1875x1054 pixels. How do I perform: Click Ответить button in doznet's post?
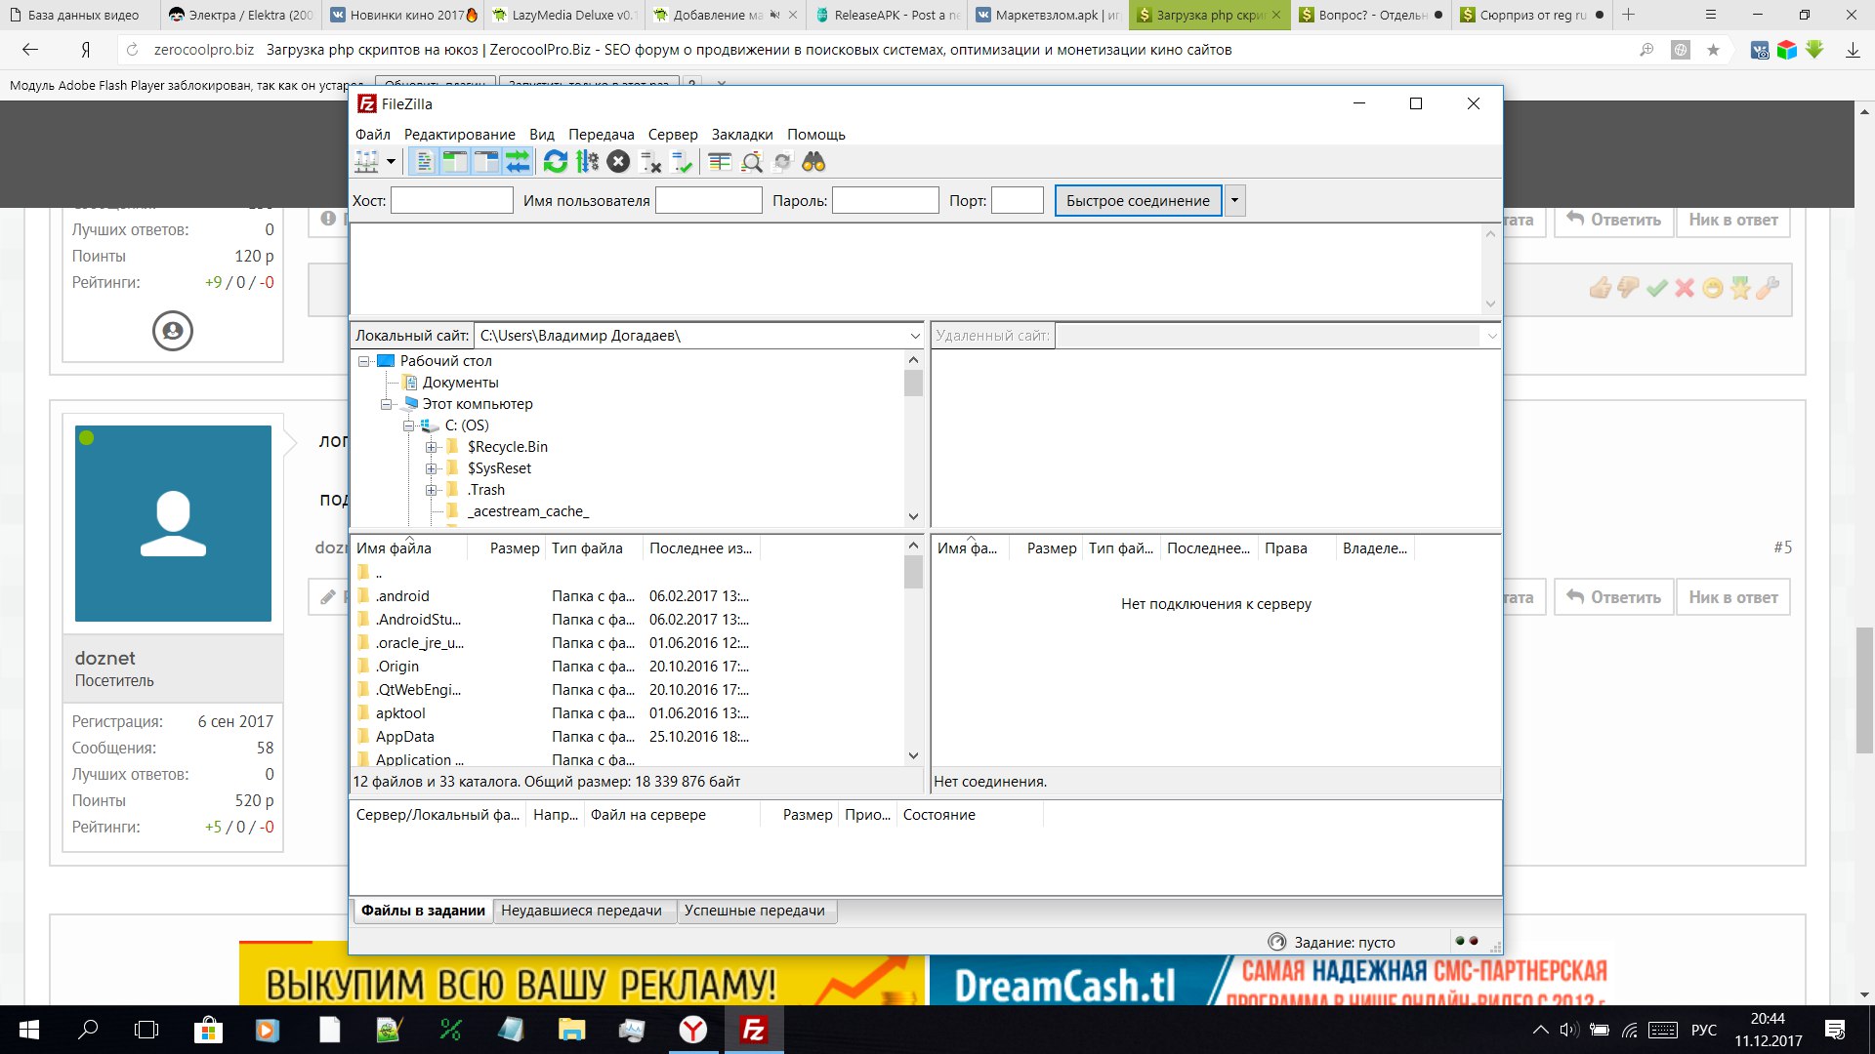[x=1613, y=597]
